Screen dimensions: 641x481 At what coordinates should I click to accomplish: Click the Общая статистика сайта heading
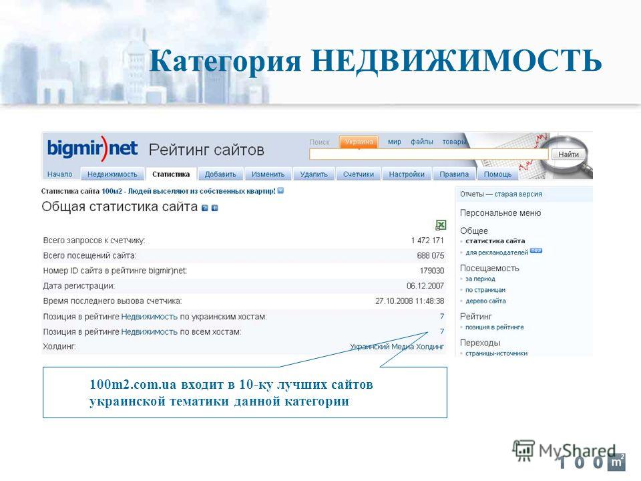pyautogui.click(x=120, y=207)
